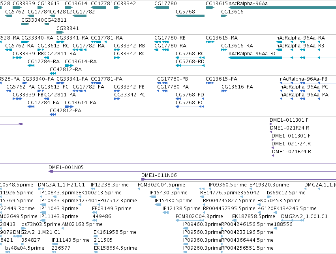
Task: Click EST 449486
Action: coord(102,216)
